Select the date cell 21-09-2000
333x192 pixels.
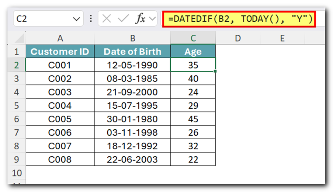(x=132, y=92)
